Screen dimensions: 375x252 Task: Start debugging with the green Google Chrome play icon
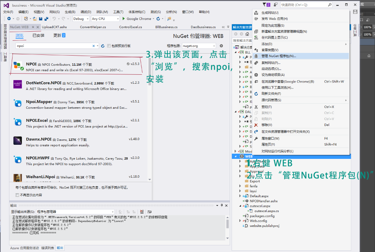(123, 18)
